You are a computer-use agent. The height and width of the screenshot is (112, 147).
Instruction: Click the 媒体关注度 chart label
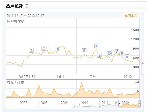(16, 82)
